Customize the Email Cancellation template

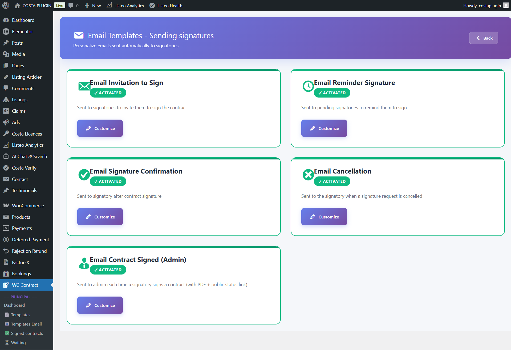(324, 217)
